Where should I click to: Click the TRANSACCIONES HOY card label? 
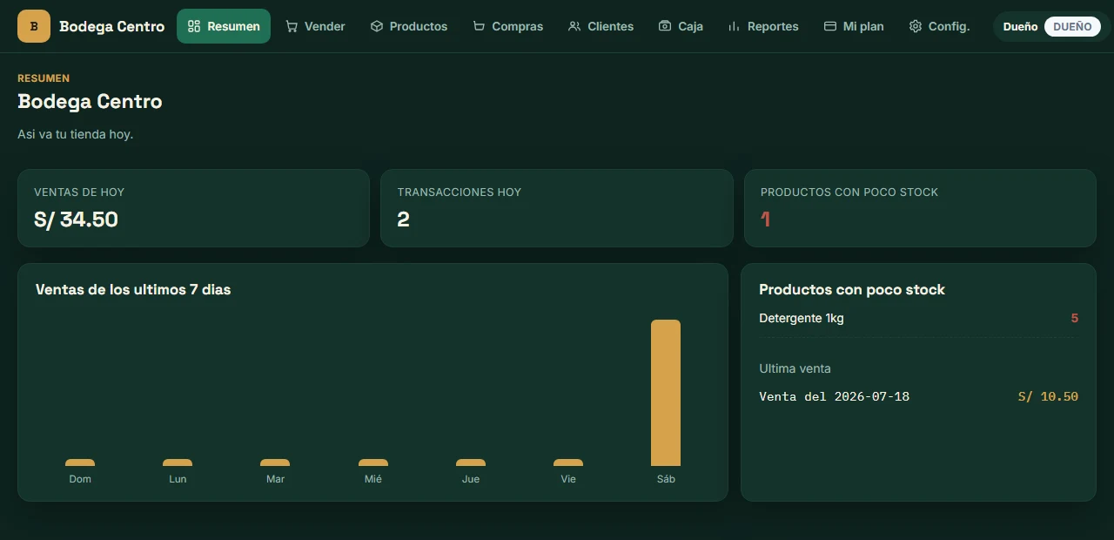pos(460,192)
